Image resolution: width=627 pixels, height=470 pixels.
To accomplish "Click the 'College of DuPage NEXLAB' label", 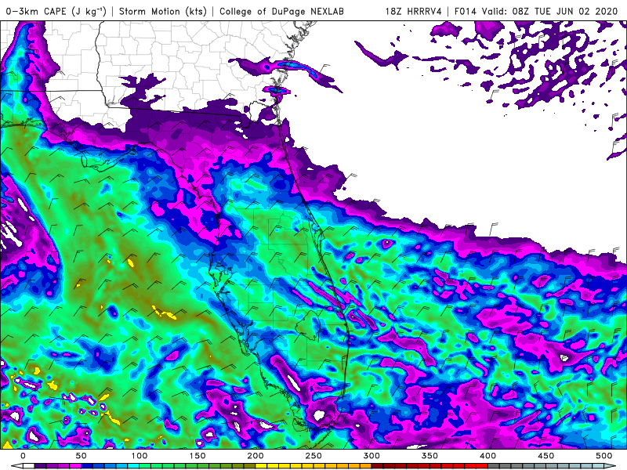I will (281, 11).
